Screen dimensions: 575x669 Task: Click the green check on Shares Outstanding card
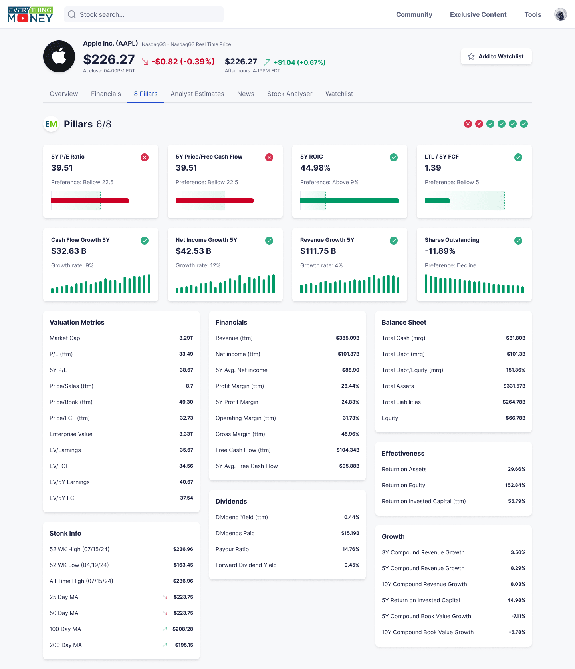pos(518,241)
